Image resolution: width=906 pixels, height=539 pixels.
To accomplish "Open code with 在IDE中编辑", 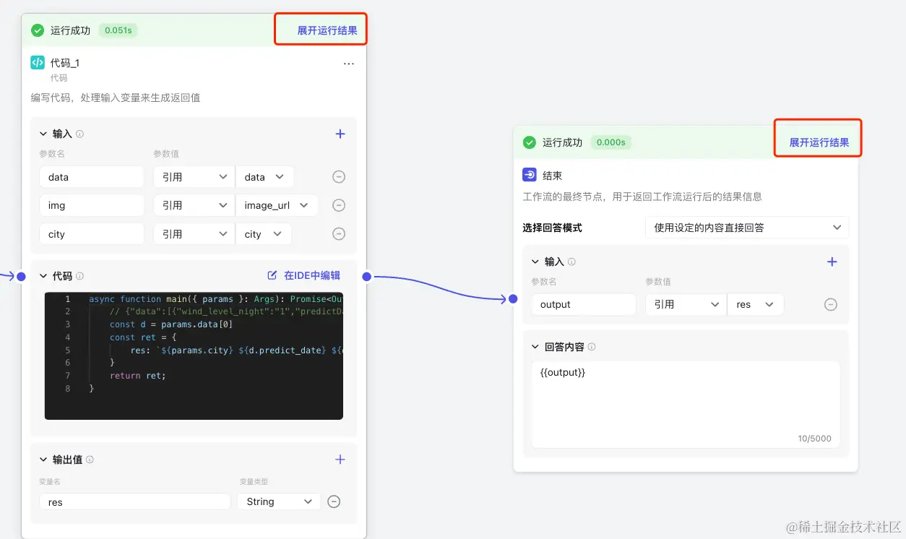I will tap(304, 275).
